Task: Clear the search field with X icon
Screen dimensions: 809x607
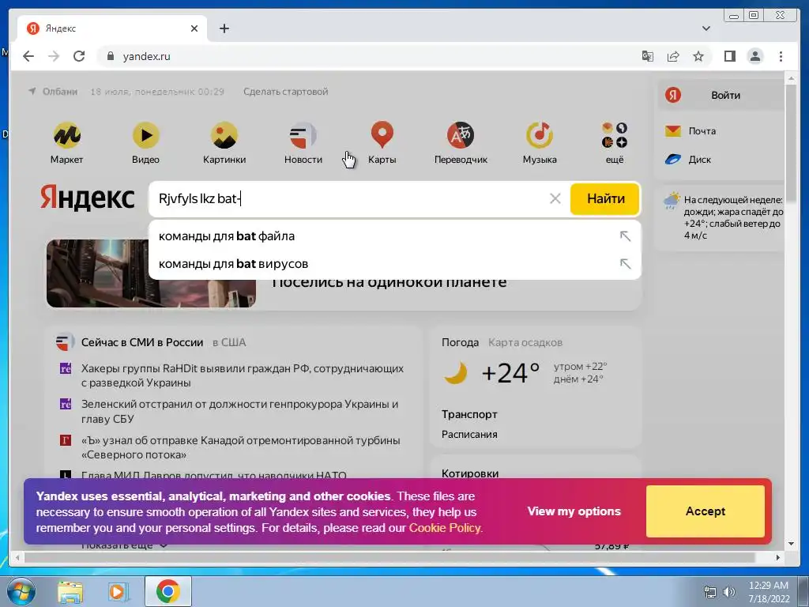Action: click(555, 198)
